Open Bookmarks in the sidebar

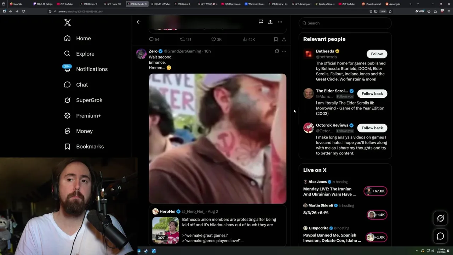coord(84,147)
